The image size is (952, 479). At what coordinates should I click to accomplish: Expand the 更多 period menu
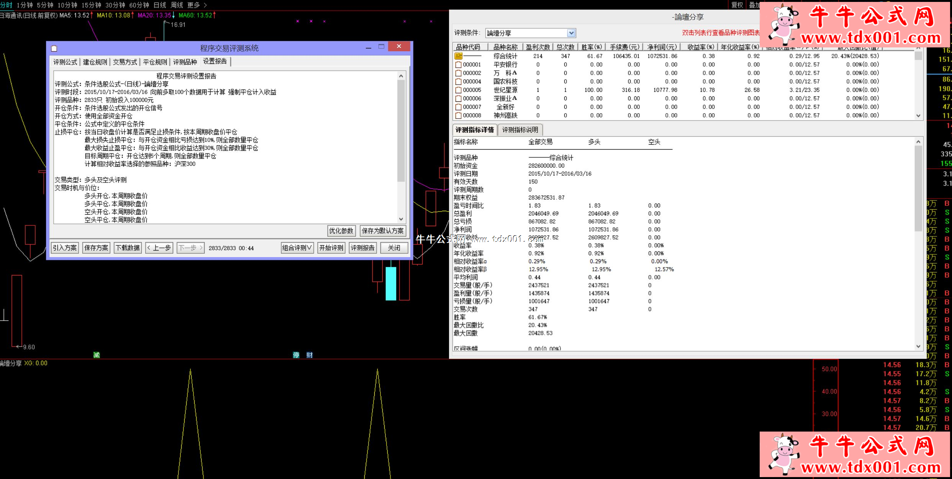(x=197, y=5)
